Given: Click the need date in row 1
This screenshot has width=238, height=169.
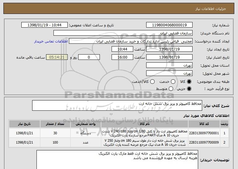Looking at the screenshot, I should point(24,133).
